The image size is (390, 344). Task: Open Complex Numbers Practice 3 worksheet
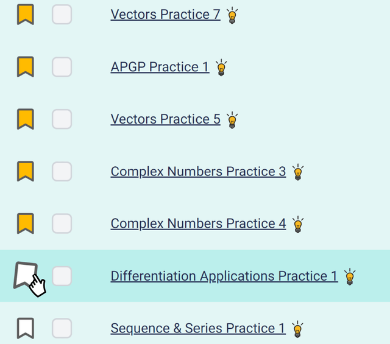click(x=198, y=172)
